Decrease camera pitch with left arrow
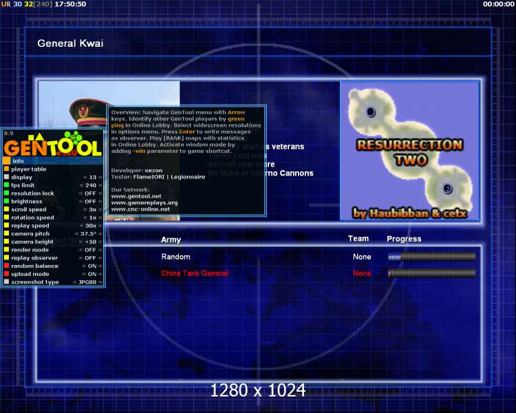This screenshot has height=413, width=516. 76,233
